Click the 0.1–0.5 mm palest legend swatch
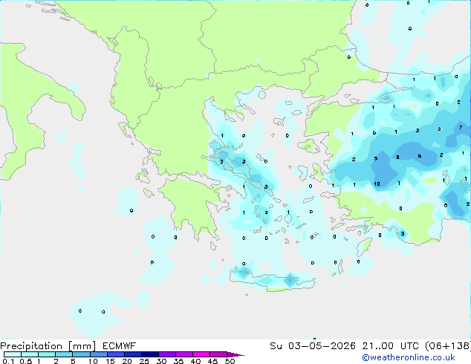Screen dimensions: 471x364 [x=13, y=354]
